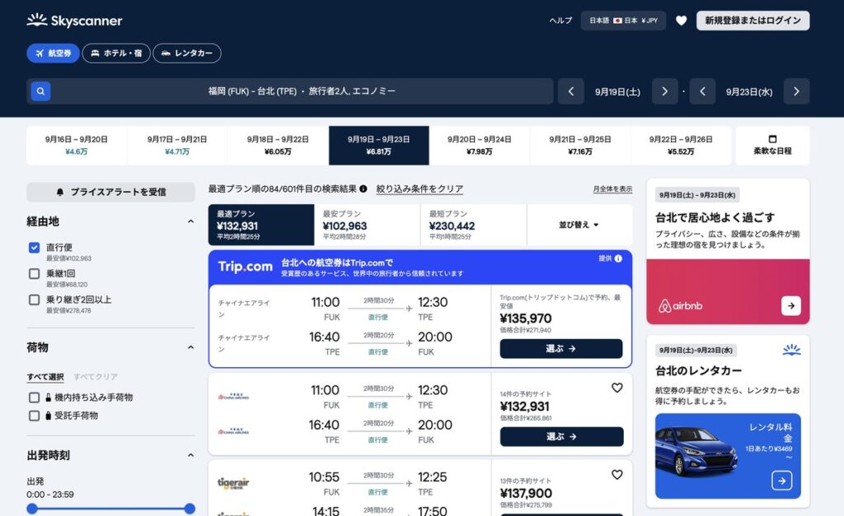
Task: Save the ¥137,900 Tigerair flight with heart
Action: tap(617, 475)
